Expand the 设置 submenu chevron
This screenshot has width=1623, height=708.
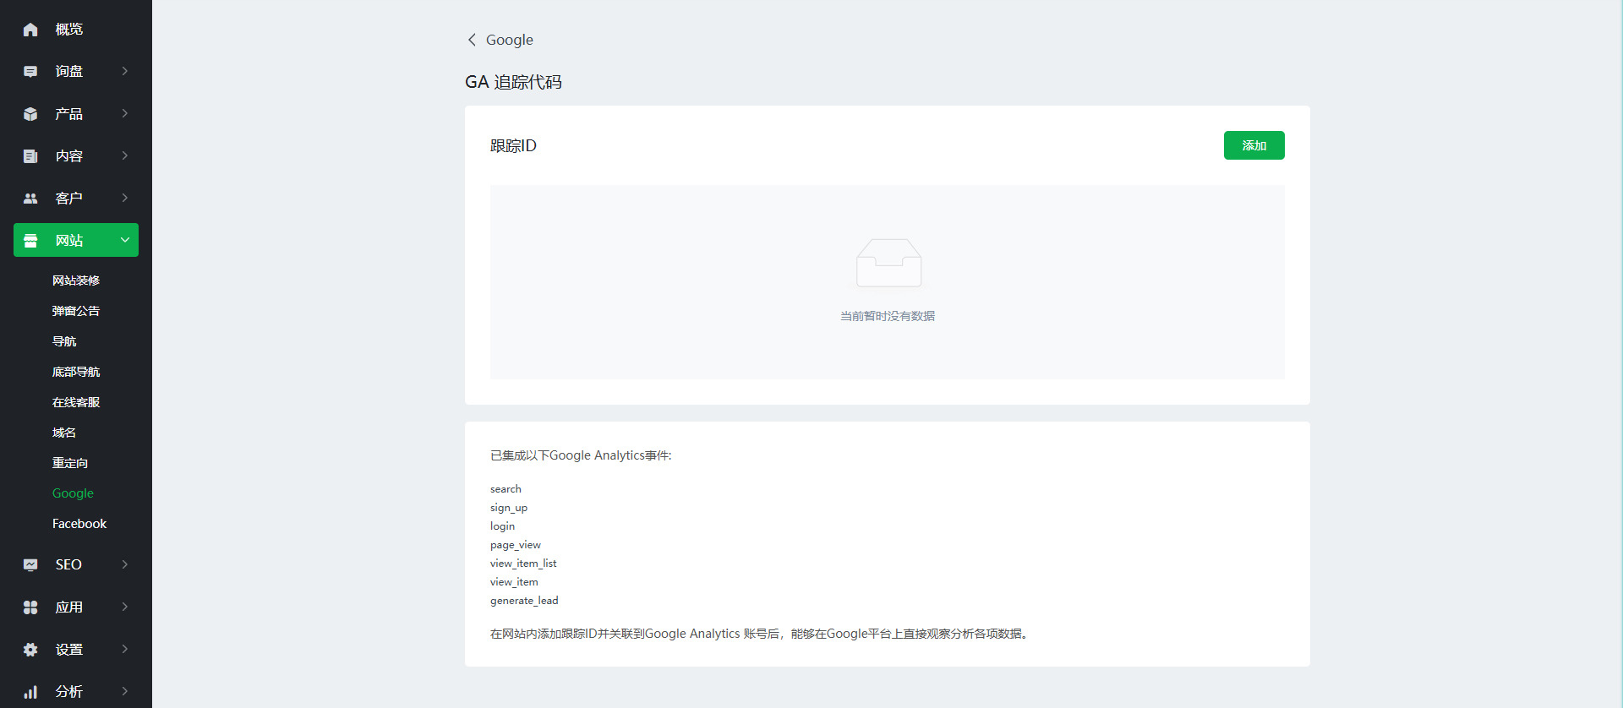coord(125,649)
